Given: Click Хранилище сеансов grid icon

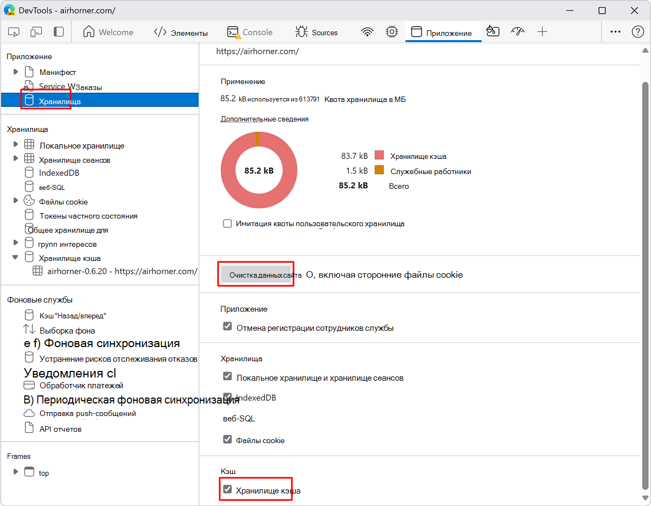Looking at the screenshot, I should 29,159.
